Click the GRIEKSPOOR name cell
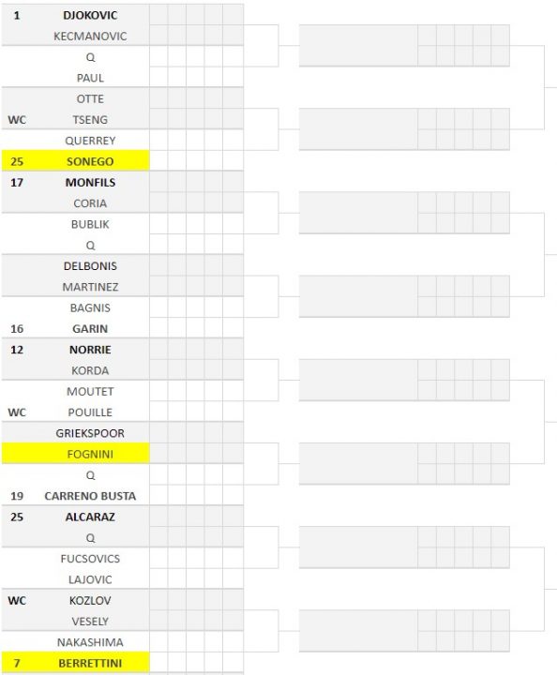Screen dimensions: 557x675 [90, 432]
